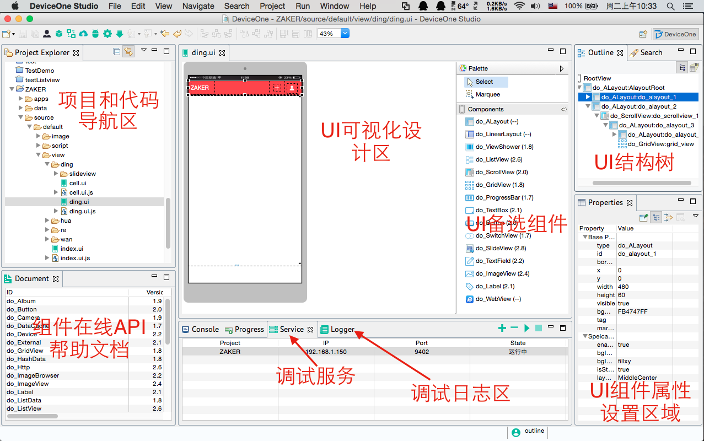The height and width of the screenshot is (441, 704).
Task: Pick the do_GridView component from the palette
Action: (500, 185)
